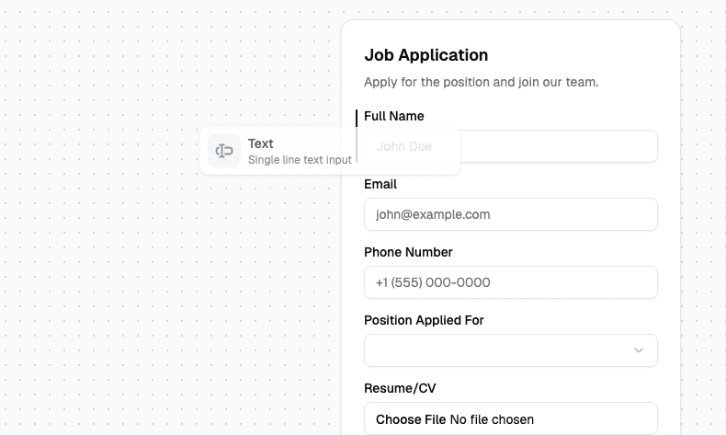The image size is (726, 435).
Task: Click the "Apply for the position" subtitle text
Action: [481, 82]
